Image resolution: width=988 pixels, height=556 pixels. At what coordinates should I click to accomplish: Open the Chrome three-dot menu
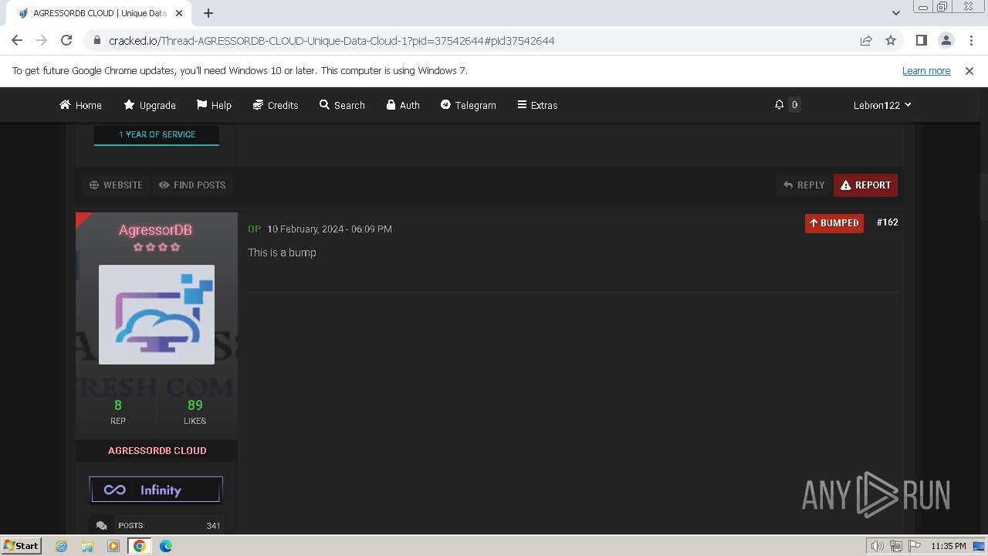[969, 40]
